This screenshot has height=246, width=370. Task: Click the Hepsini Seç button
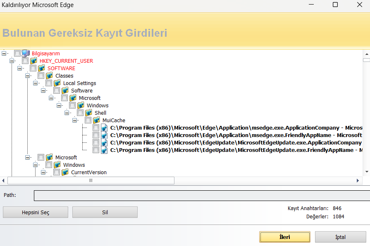(x=36, y=212)
